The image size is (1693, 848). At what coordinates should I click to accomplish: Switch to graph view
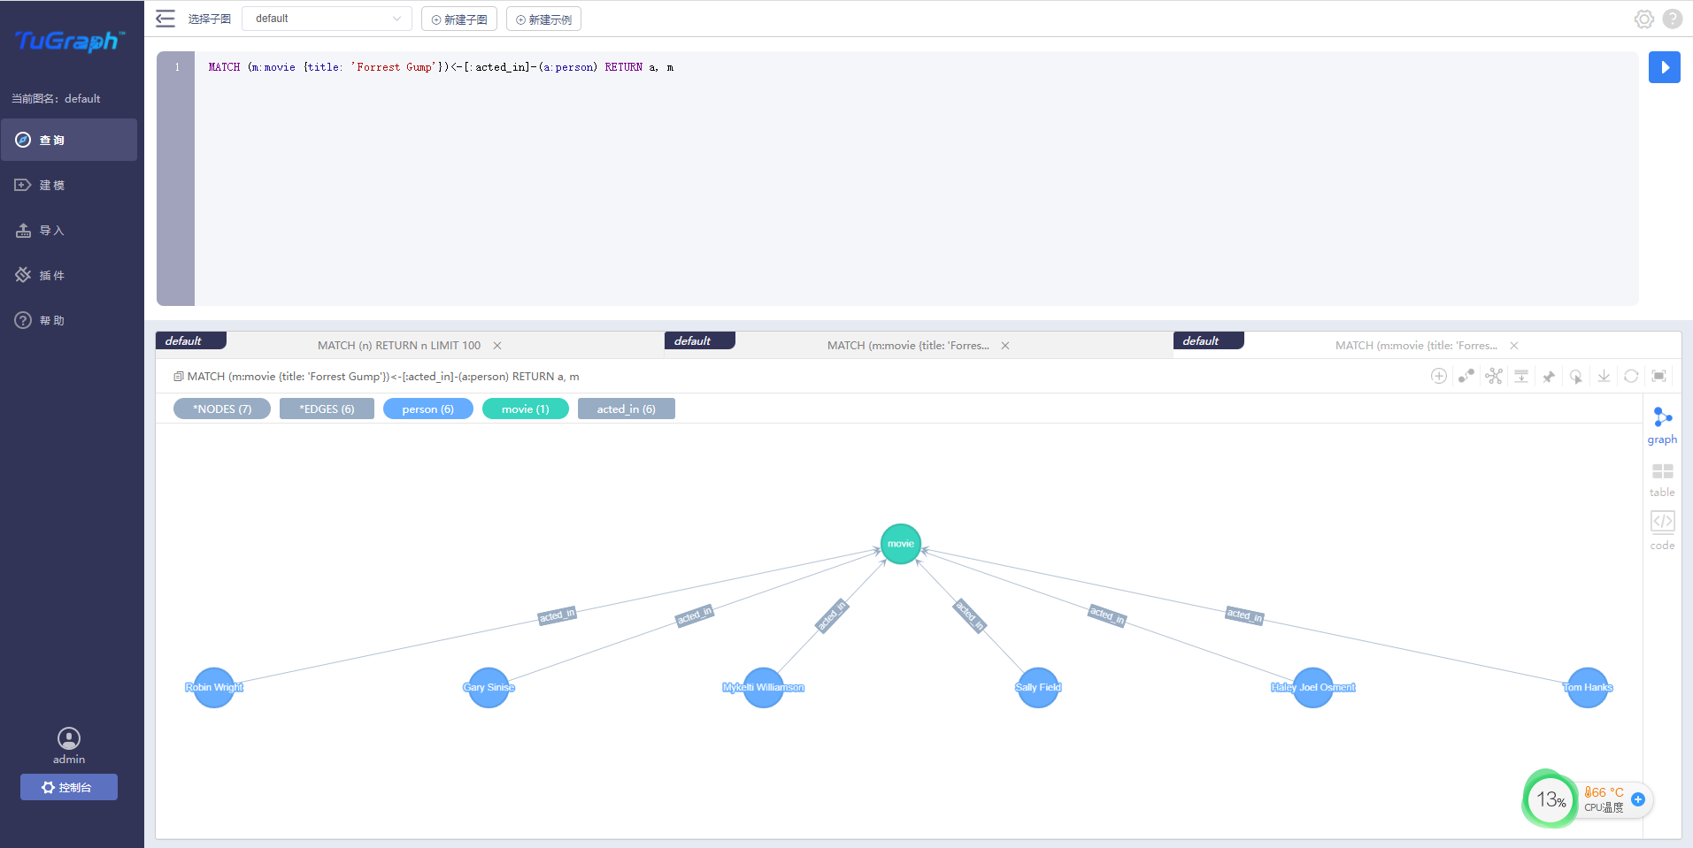click(1662, 425)
